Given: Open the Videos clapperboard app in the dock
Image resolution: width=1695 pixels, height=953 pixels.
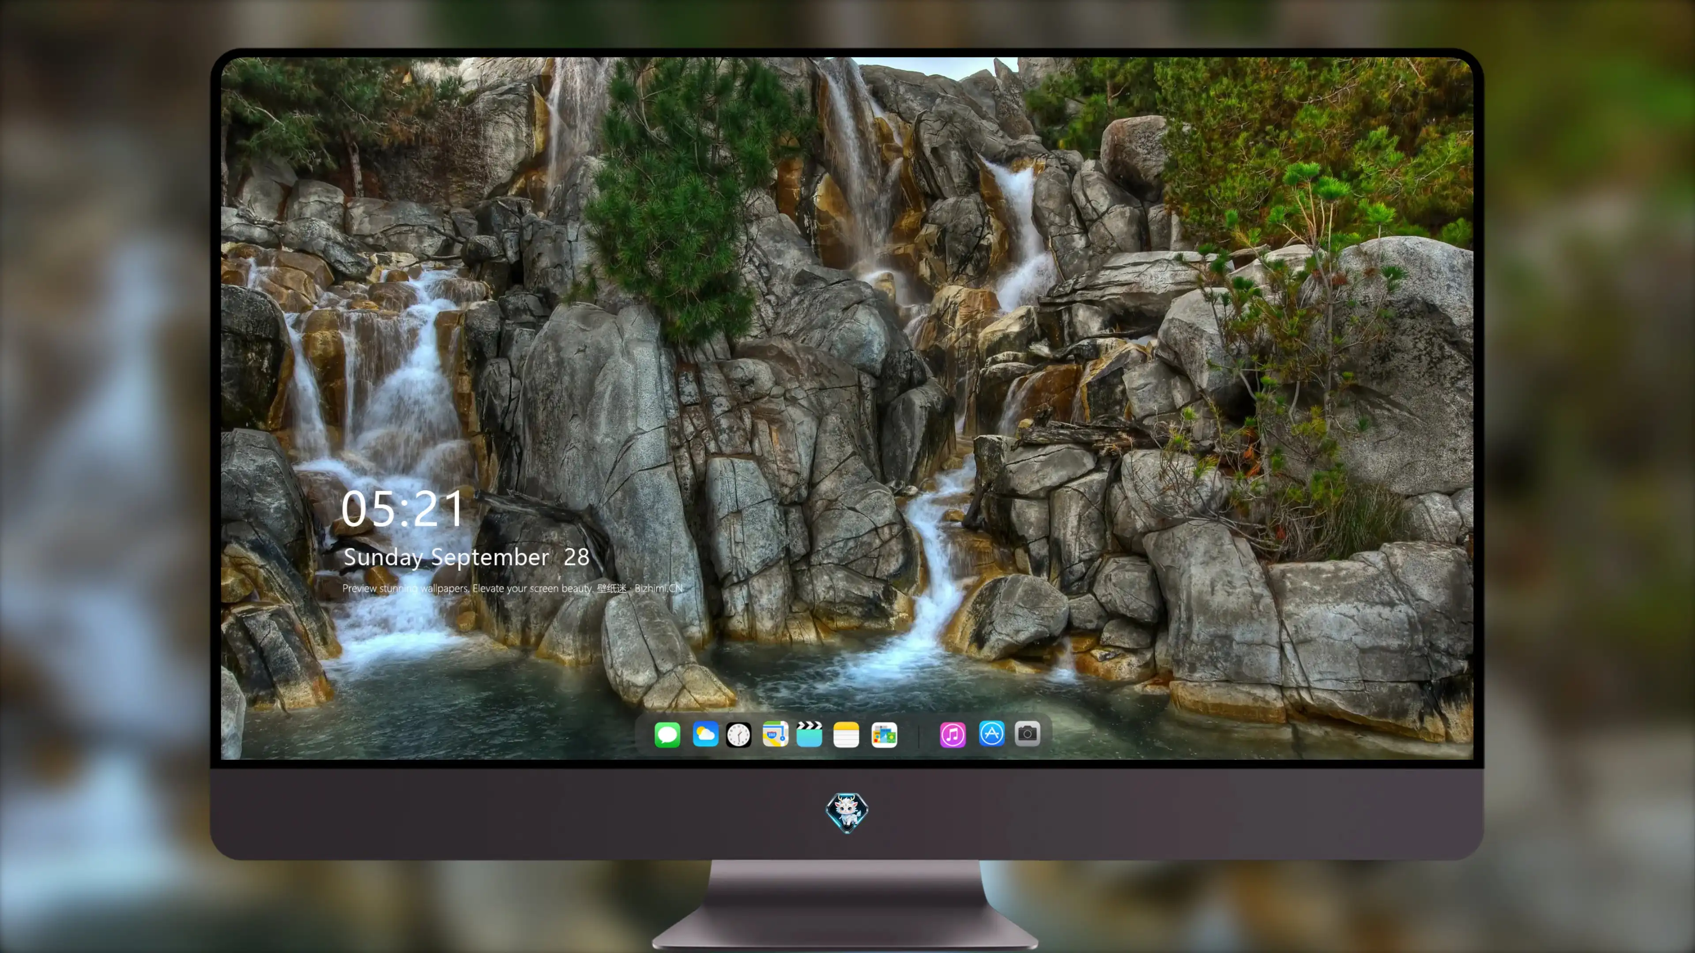Looking at the screenshot, I should coord(810,734).
